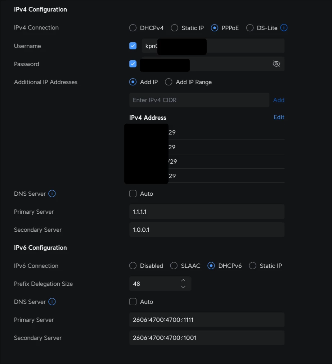332x364 pixels.
Task: Click info icon beside IPv4 DNS Server
Action: click(x=52, y=194)
